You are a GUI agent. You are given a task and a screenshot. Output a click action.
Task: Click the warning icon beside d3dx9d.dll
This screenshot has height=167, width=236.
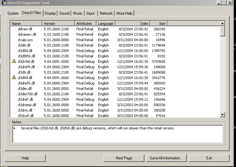click(x=14, y=61)
